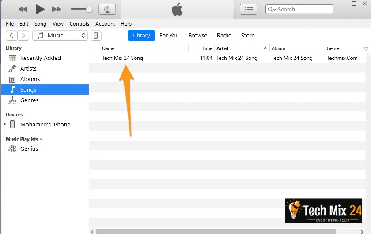Switch to the Library tab
371x234 pixels.
[x=141, y=35]
